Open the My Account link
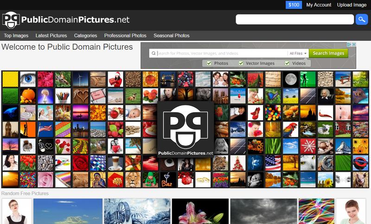371x224 pixels. (319, 5)
